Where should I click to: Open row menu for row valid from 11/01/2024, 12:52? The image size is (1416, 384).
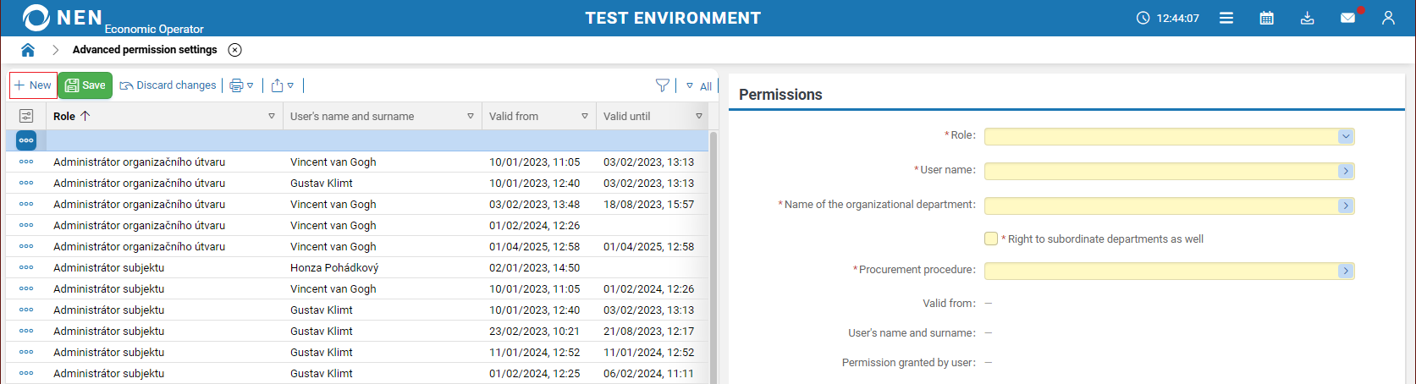pos(26,352)
